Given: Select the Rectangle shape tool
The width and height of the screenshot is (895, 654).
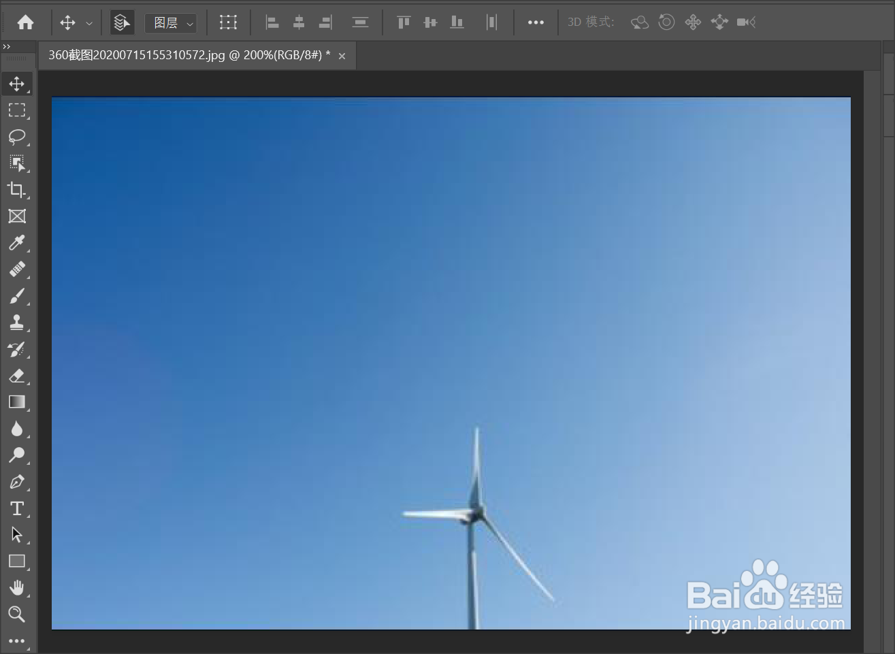Looking at the screenshot, I should [17, 561].
